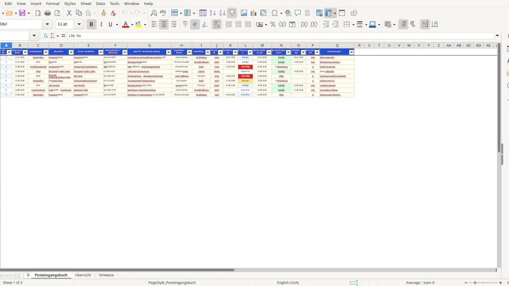Screen dimensions: 509x286
Task: Click Format as Date icon
Action: pyautogui.click(x=292, y=25)
